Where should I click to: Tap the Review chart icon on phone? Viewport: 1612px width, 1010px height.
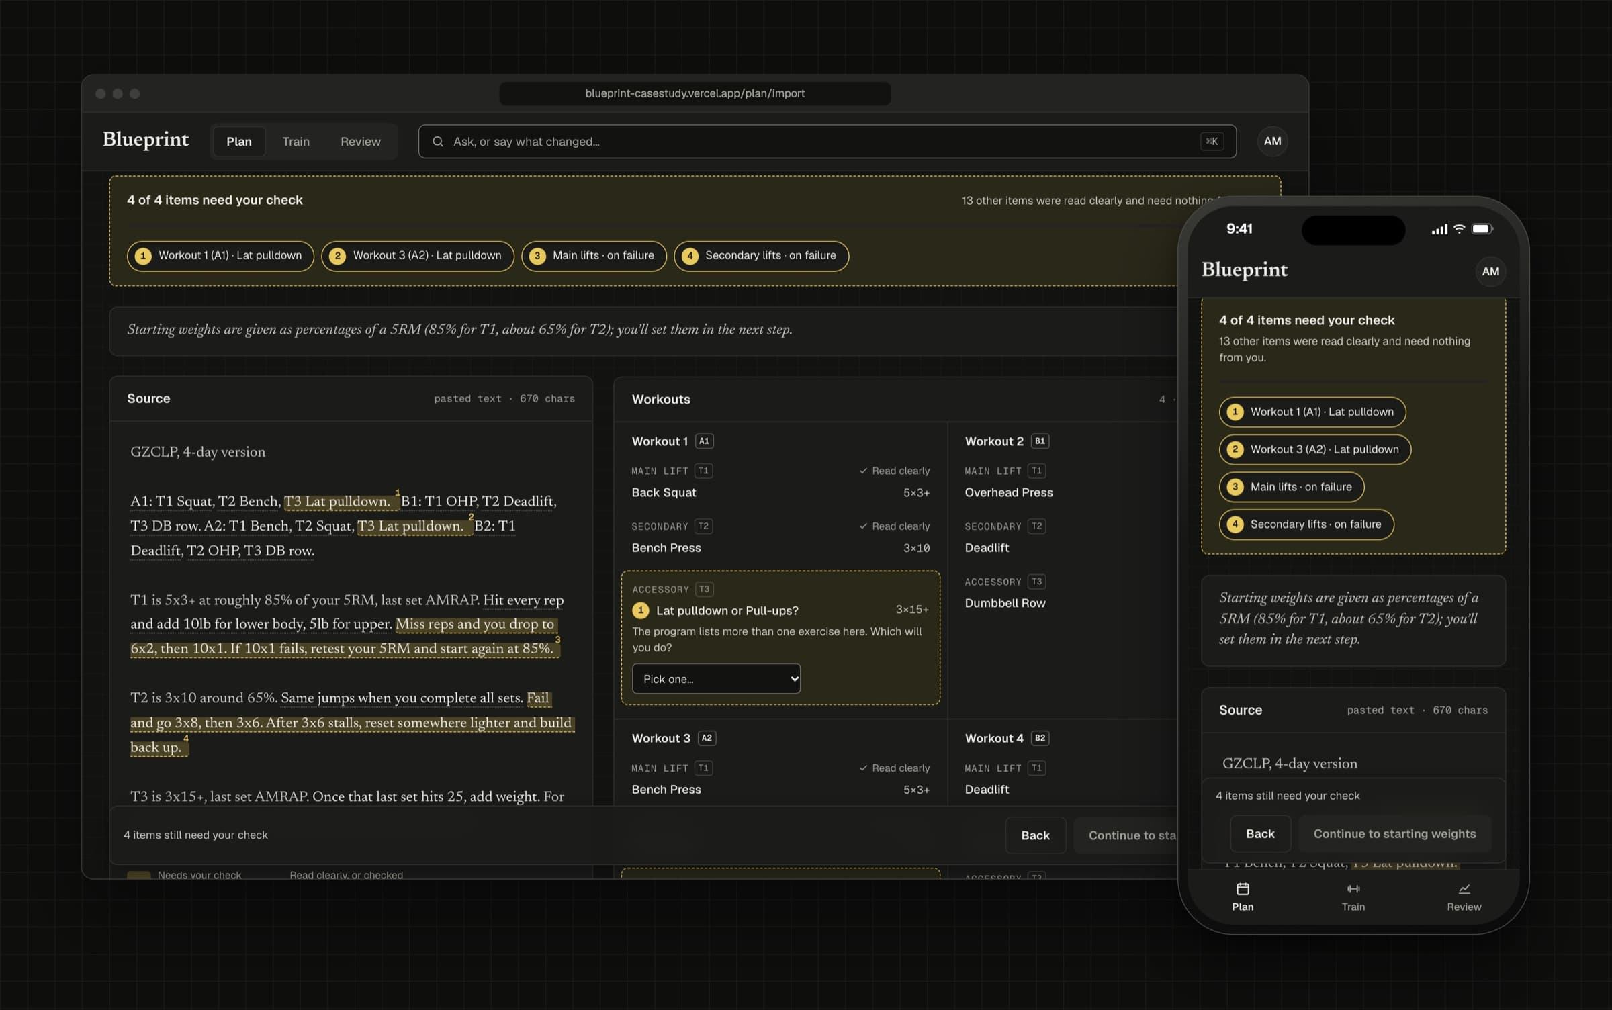(x=1464, y=889)
